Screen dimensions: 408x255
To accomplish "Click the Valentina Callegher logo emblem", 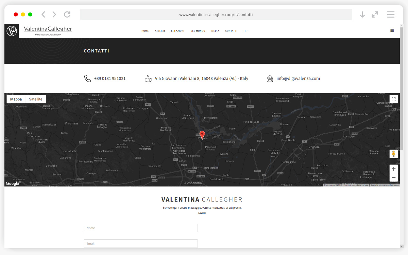I will click(x=12, y=31).
